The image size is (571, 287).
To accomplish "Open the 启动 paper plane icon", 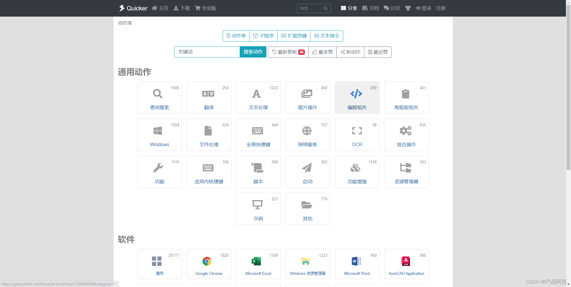I will [307, 168].
